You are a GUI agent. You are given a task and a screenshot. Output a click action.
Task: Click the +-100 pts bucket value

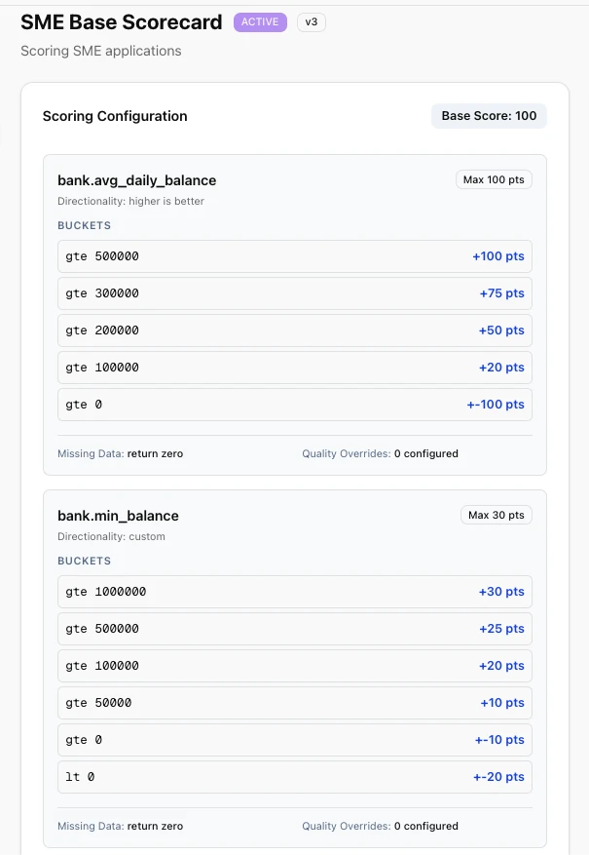[x=496, y=405]
